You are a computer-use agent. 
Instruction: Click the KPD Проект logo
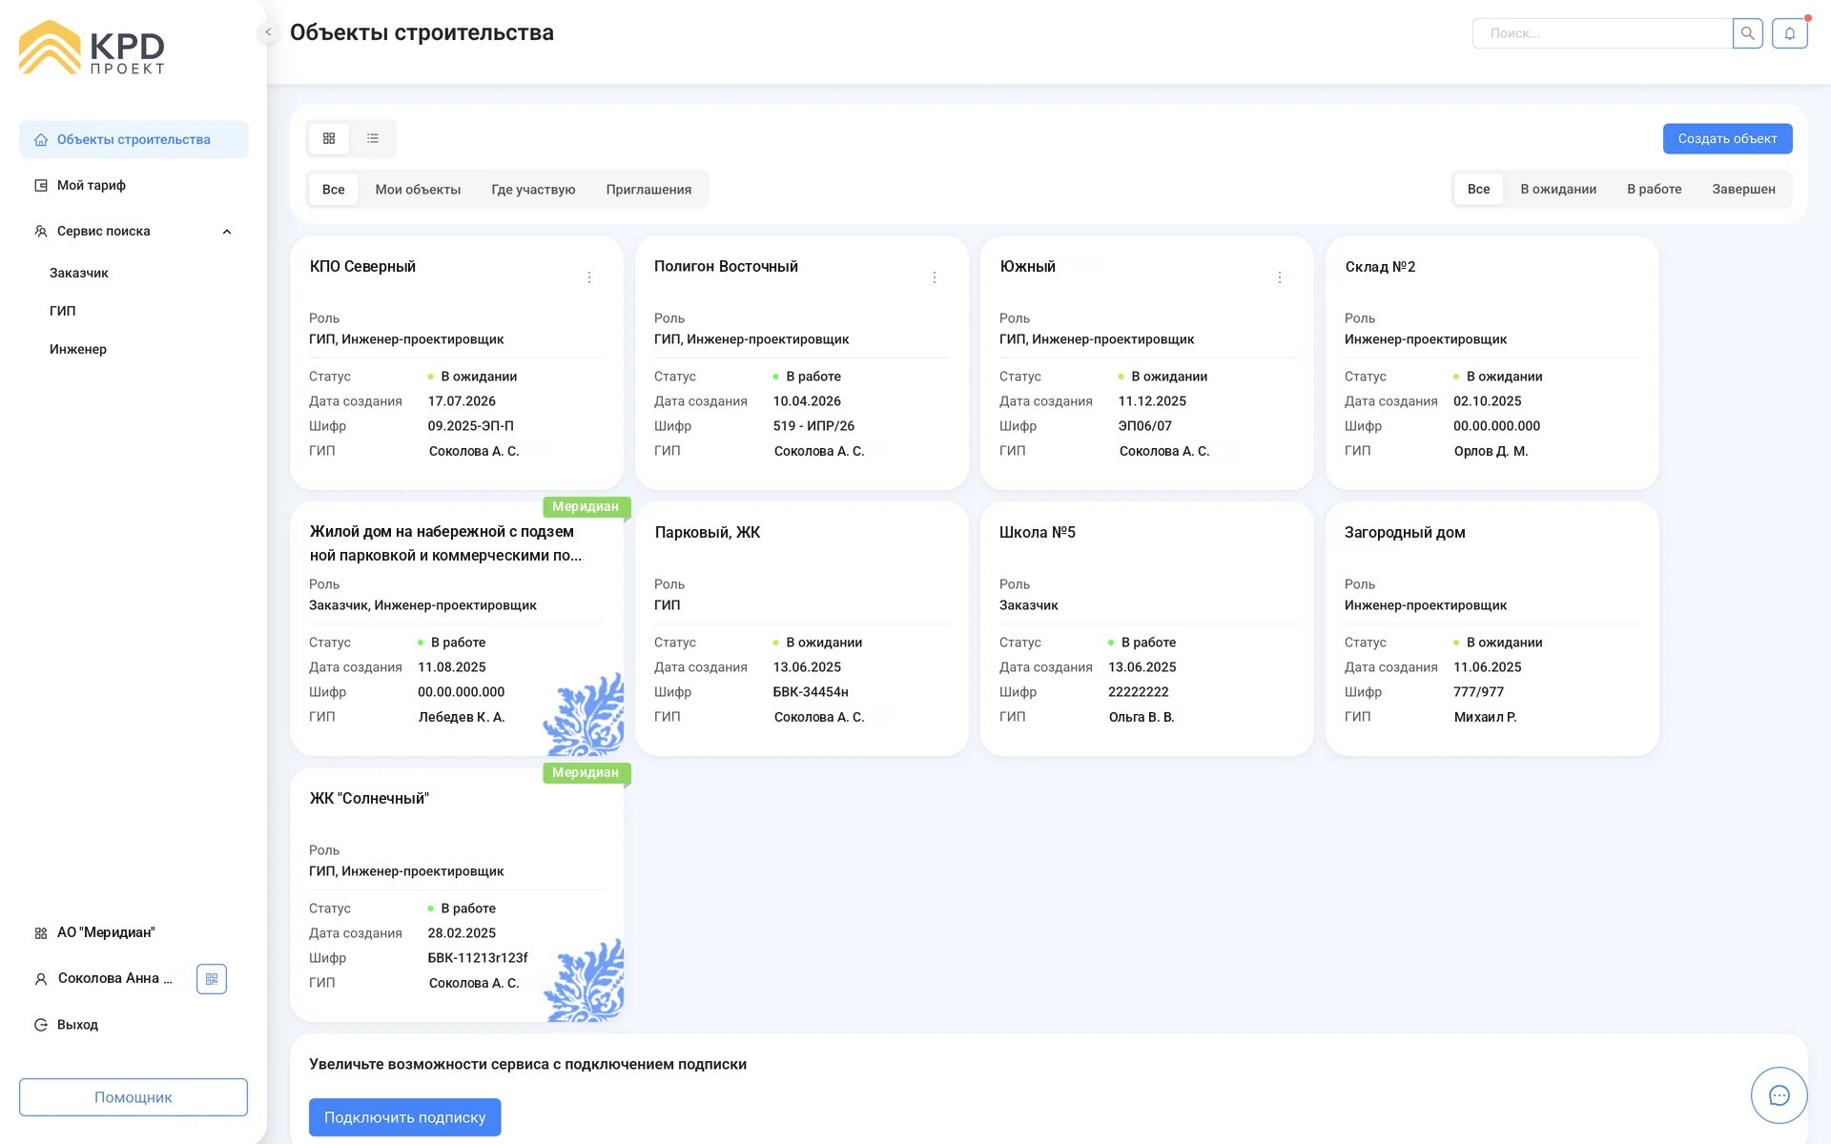point(92,48)
